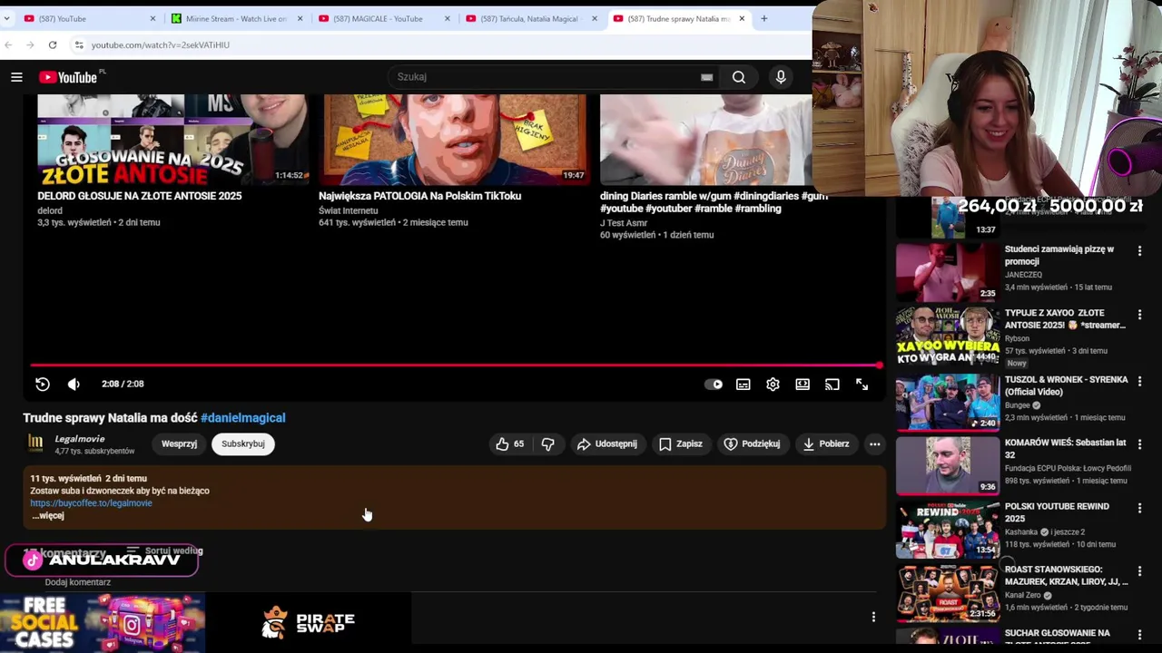Open the POLSKI YOUTUBE REWIND 2025 video title

1057,512
